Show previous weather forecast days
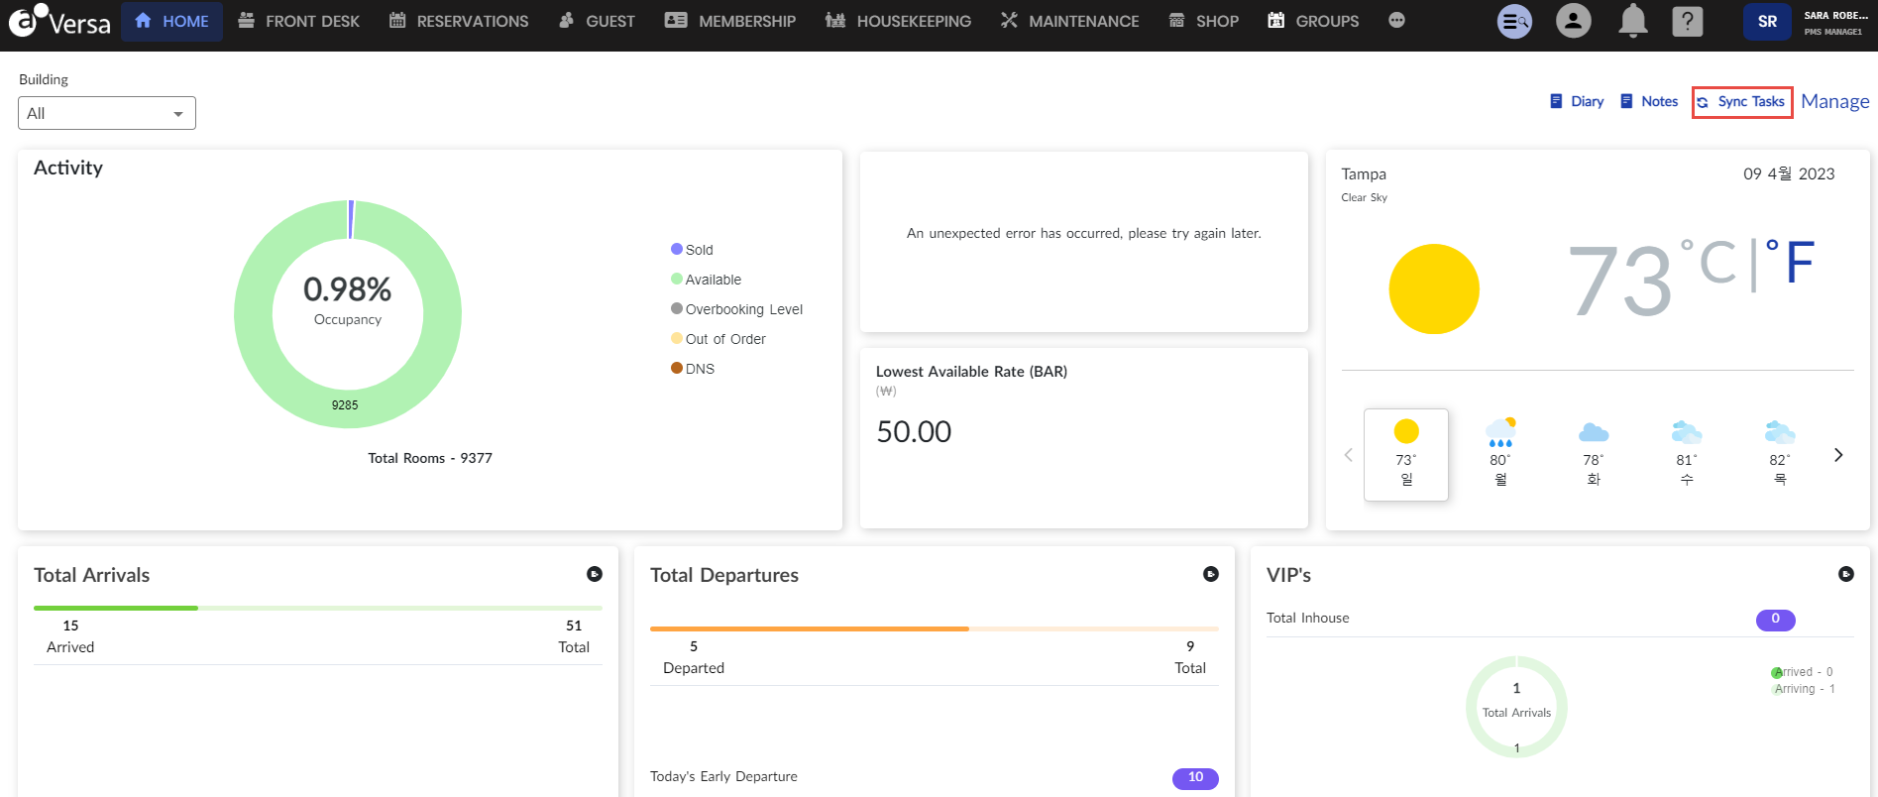This screenshot has width=1878, height=797. coord(1348,455)
